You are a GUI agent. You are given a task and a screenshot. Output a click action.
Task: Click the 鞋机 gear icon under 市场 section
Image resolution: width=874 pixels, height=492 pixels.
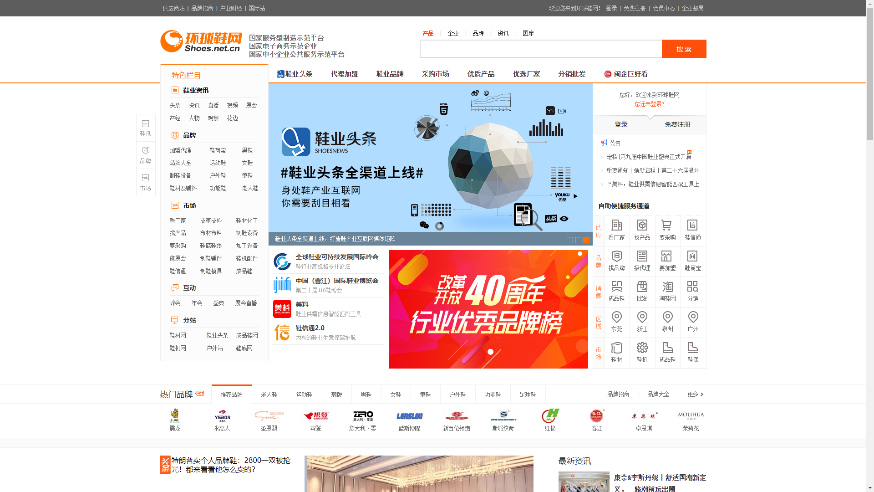tap(642, 348)
